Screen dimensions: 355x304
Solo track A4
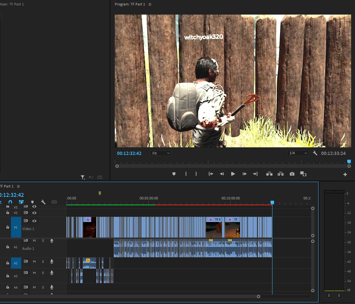point(43,288)
